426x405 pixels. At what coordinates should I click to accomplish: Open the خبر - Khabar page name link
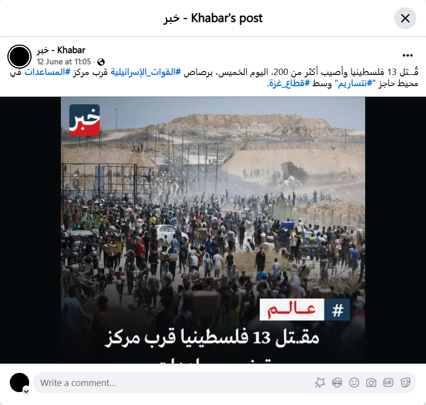click(x=61, y=50)
